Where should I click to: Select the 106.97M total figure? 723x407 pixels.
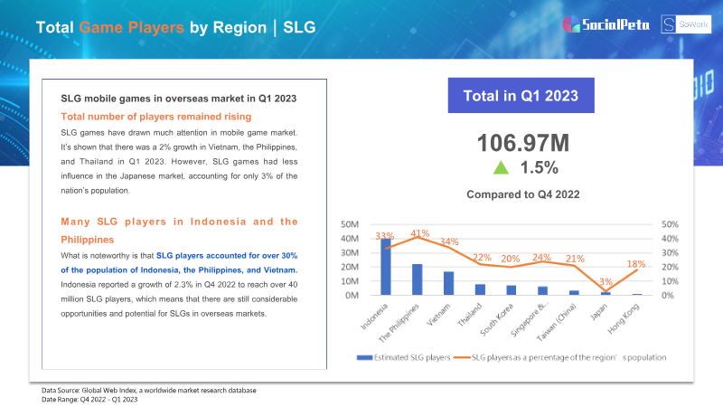point(523,143)
